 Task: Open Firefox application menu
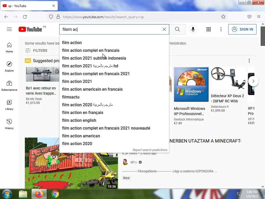259,17
